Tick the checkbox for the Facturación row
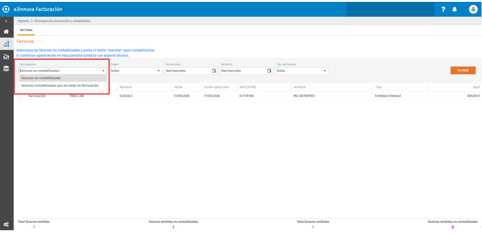Image resolution: width=482 pixels, height=234 pixels. [20, 96]
